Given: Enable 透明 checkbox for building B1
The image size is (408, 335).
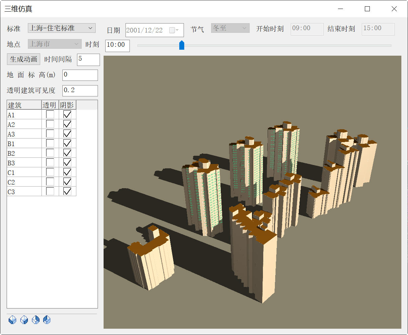Looking at the screenshot, I should coord(50,143).
